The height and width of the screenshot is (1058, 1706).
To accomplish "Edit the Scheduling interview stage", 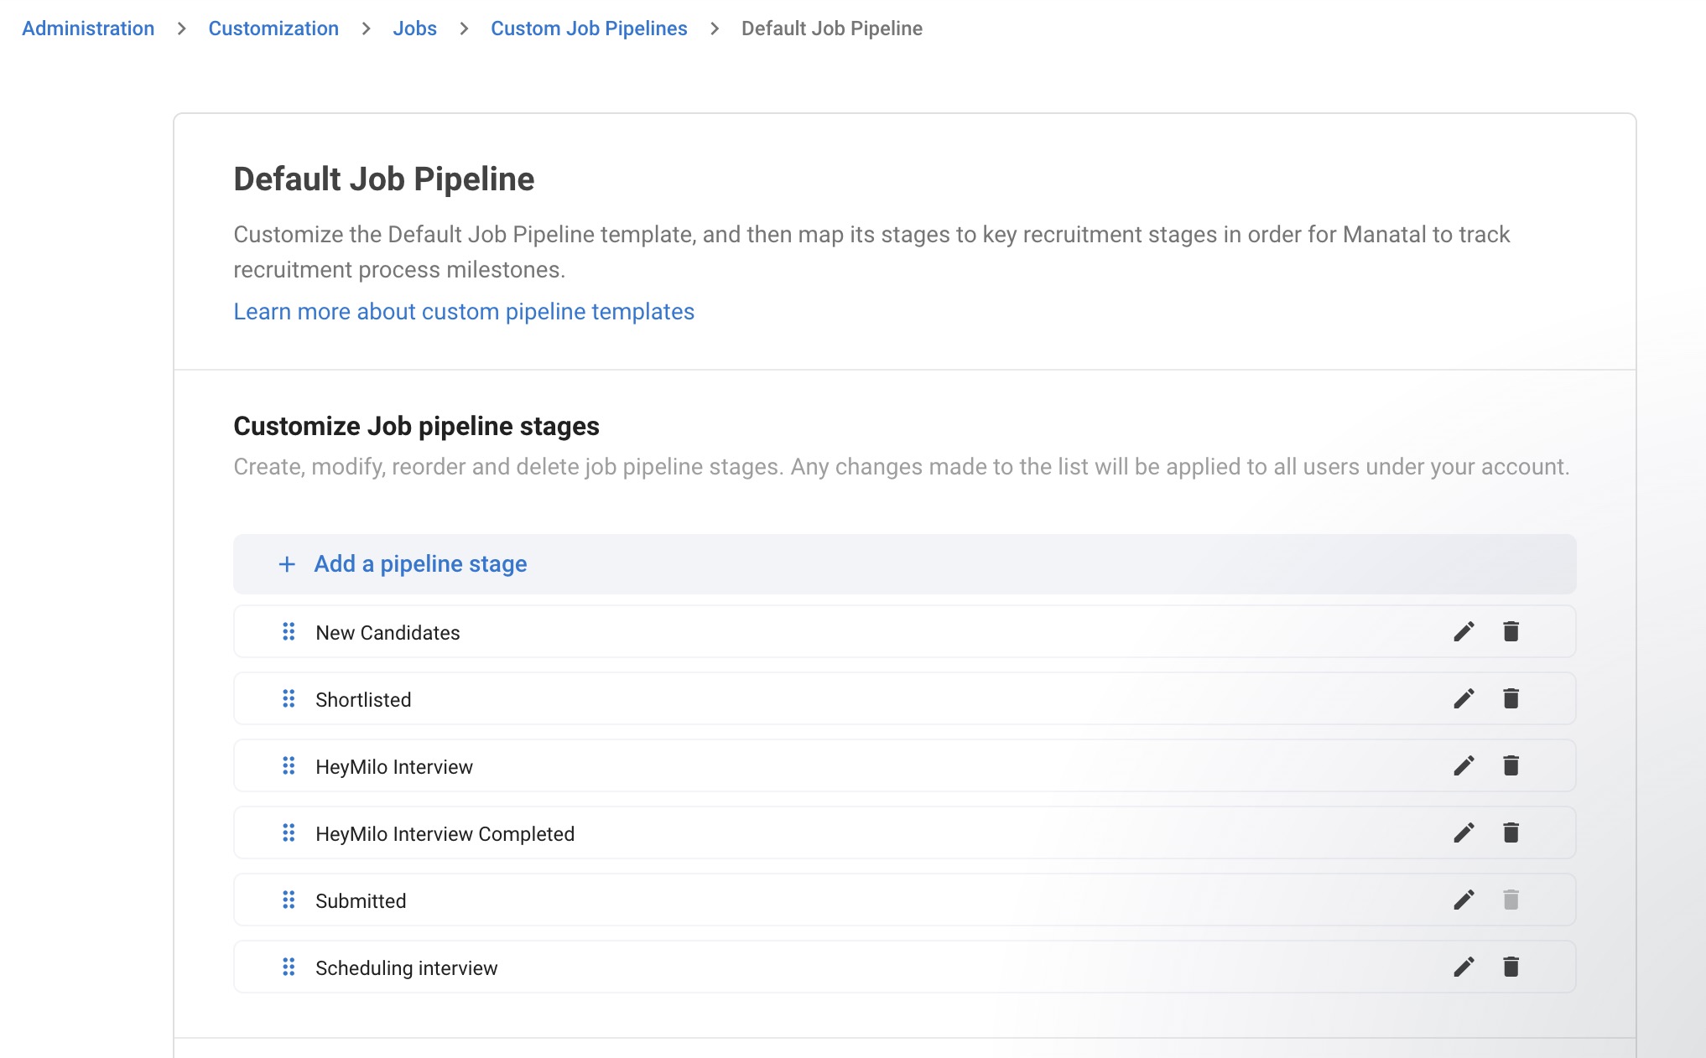I will (x=1464, y=967).
